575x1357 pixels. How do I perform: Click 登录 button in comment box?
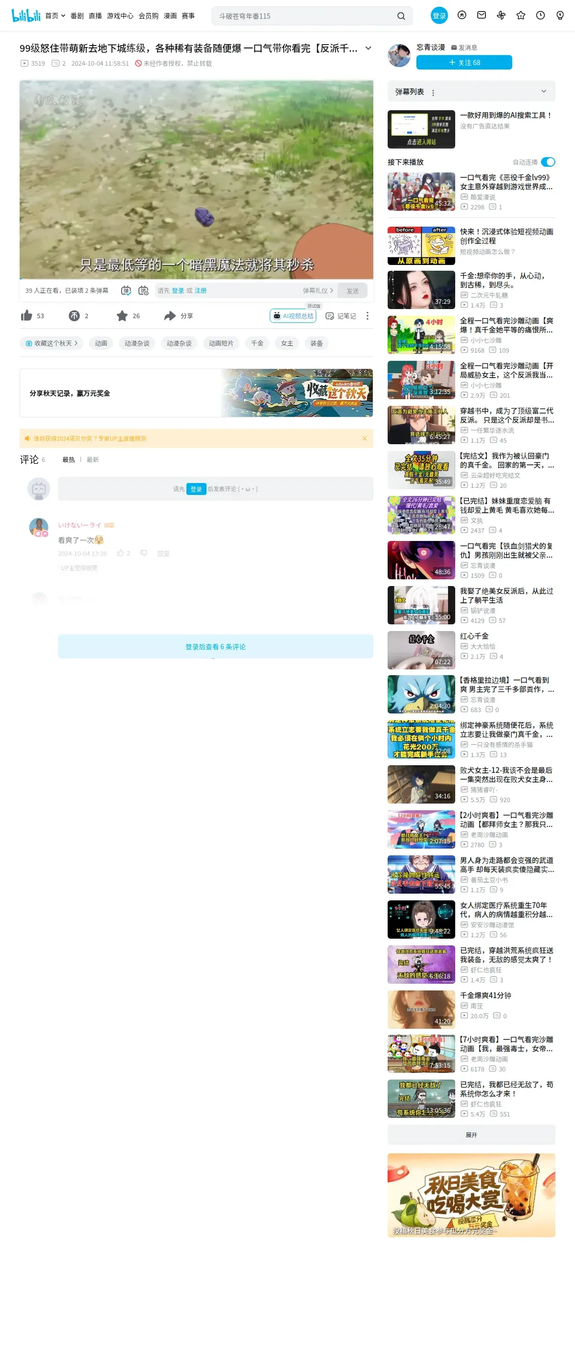[196, 489]
